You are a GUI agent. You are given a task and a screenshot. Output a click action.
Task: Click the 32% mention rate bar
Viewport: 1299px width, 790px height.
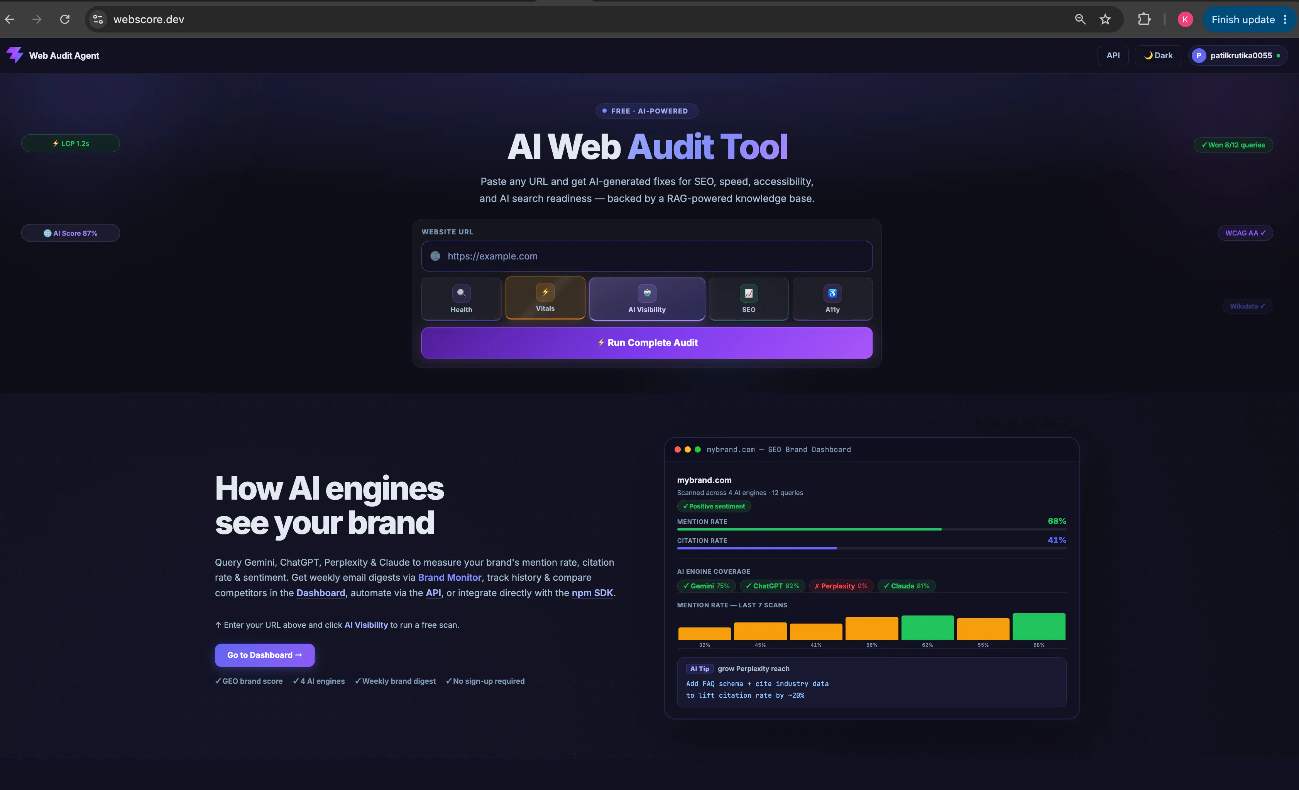point(704,633)
